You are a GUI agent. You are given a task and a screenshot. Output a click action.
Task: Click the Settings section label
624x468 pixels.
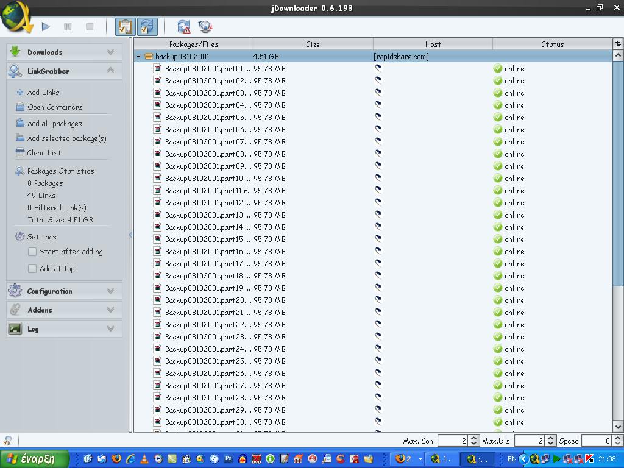[x=41, y=237]
